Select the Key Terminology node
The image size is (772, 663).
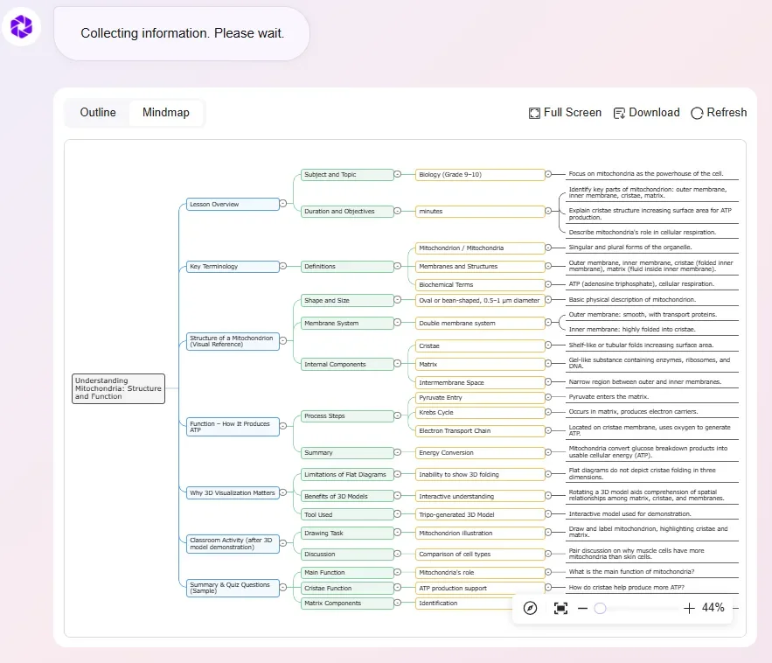(x=233, y=267)
